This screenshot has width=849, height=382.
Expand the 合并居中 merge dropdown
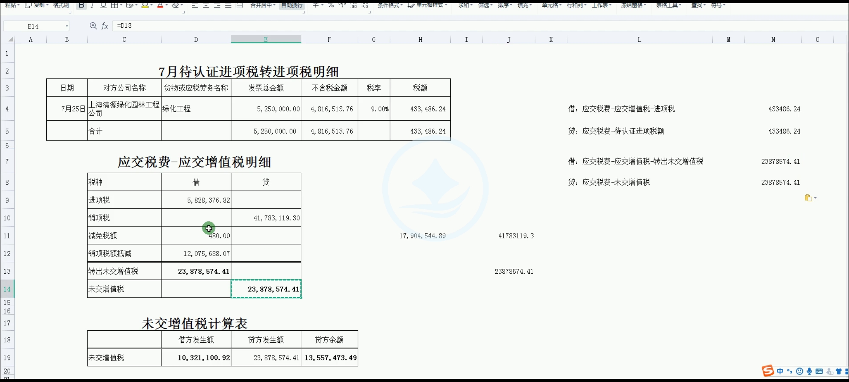click(274, 5)
